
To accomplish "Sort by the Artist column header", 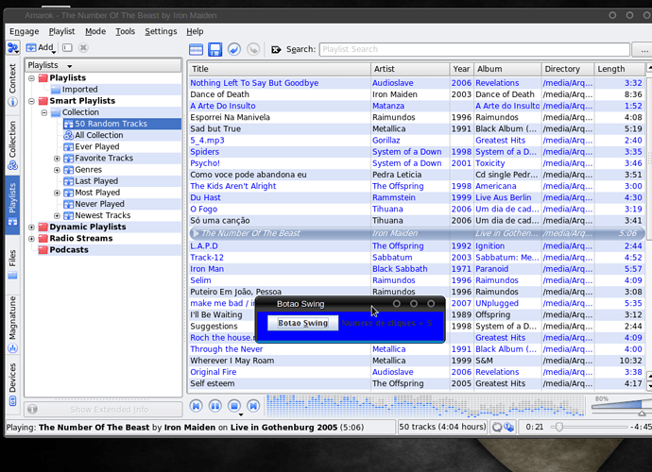I will [409, 69].
